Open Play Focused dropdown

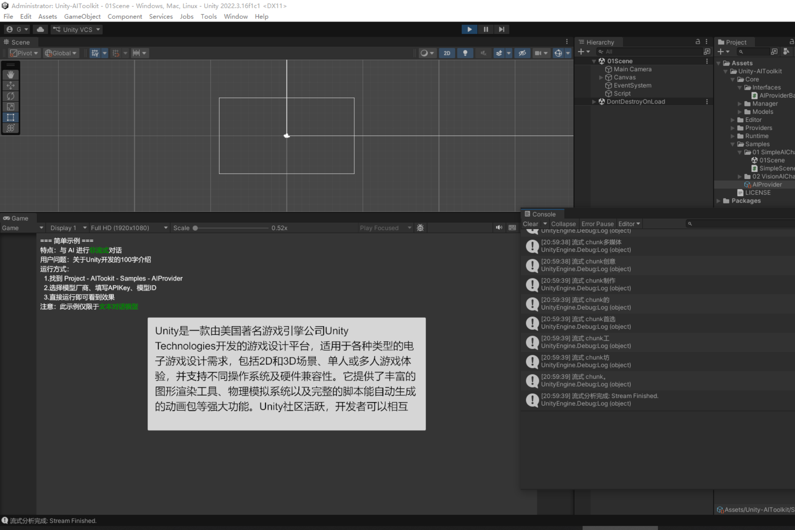[x=385, y=228]
